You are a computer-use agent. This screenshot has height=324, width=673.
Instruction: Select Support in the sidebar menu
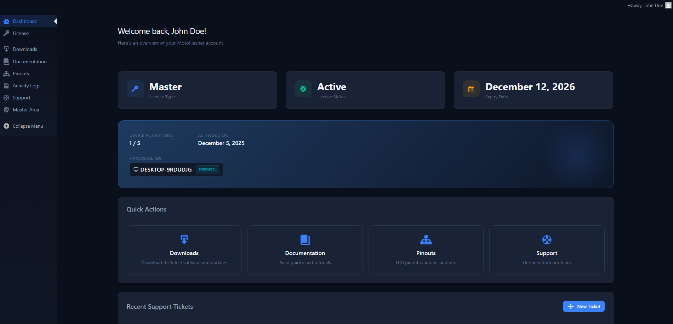28,98
